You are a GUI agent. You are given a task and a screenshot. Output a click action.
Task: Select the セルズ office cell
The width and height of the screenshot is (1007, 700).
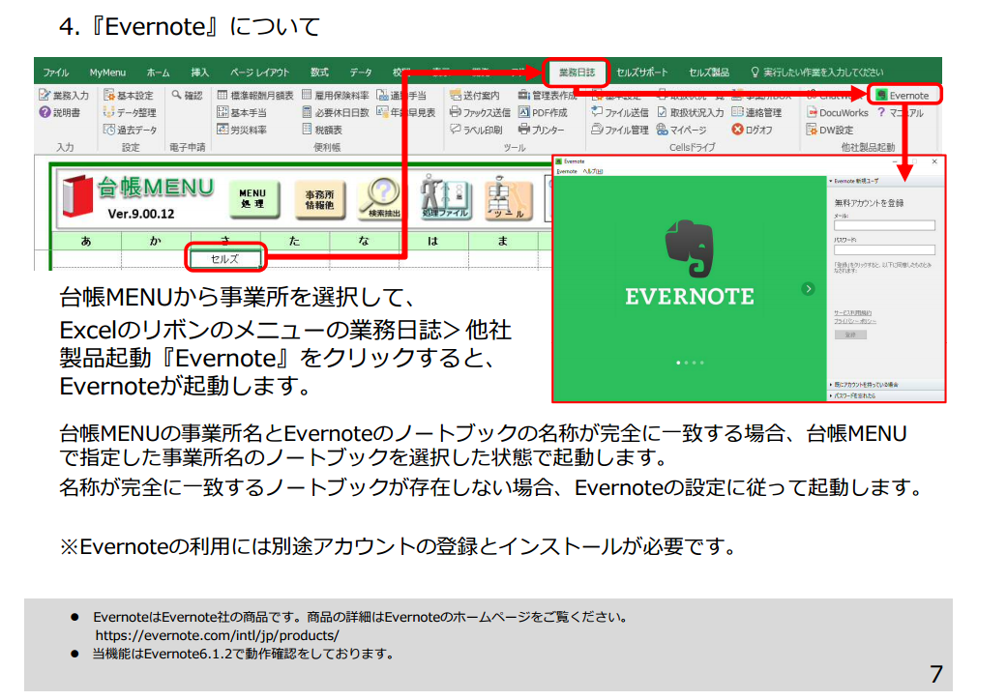(x=224, y=258)
